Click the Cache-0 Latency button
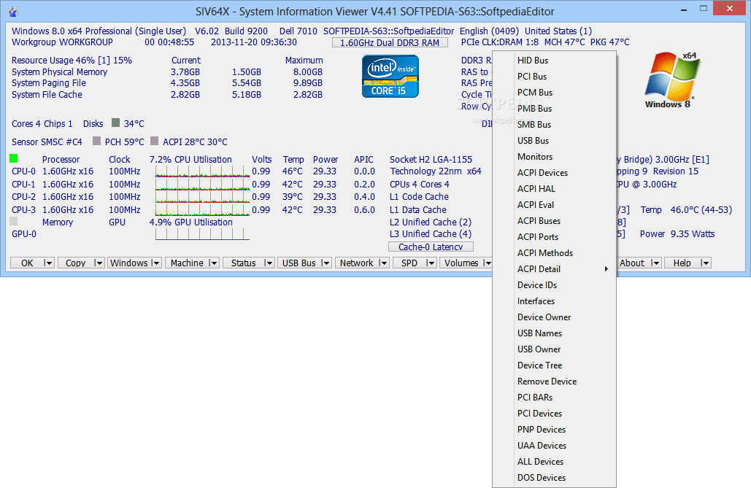 (x=431, y=247)
